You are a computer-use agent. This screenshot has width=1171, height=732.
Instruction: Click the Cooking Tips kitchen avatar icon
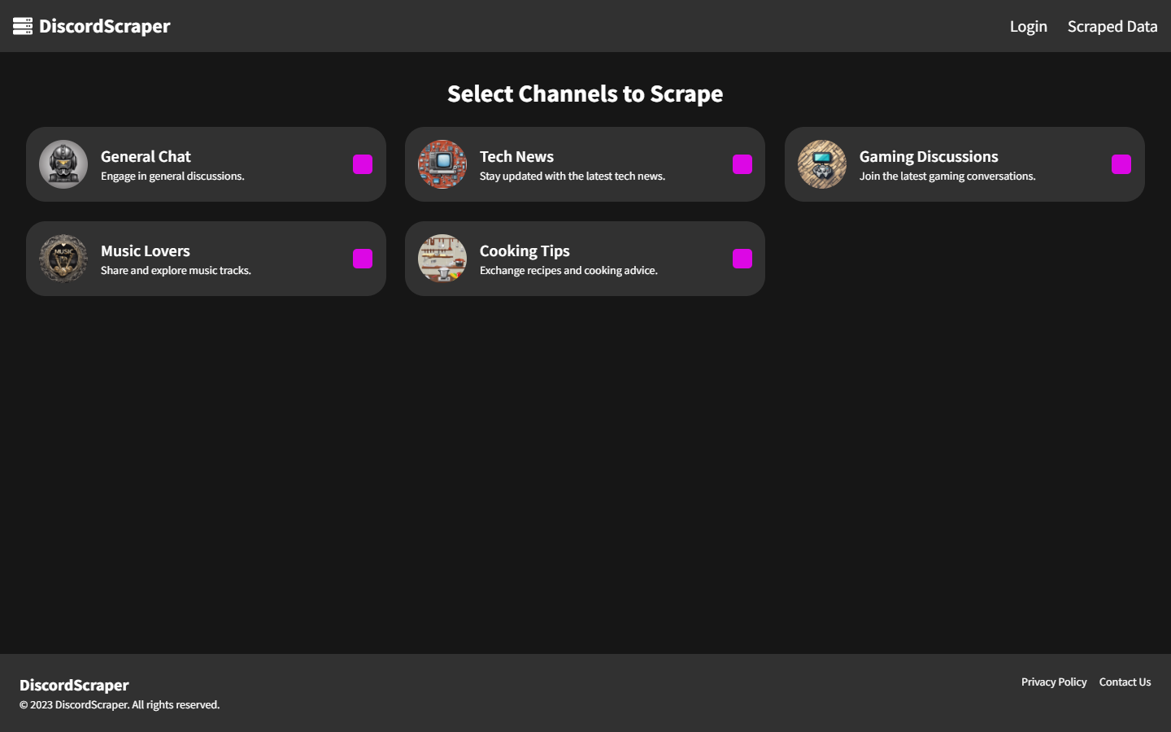pyautogui.click(x=442, y=258)
